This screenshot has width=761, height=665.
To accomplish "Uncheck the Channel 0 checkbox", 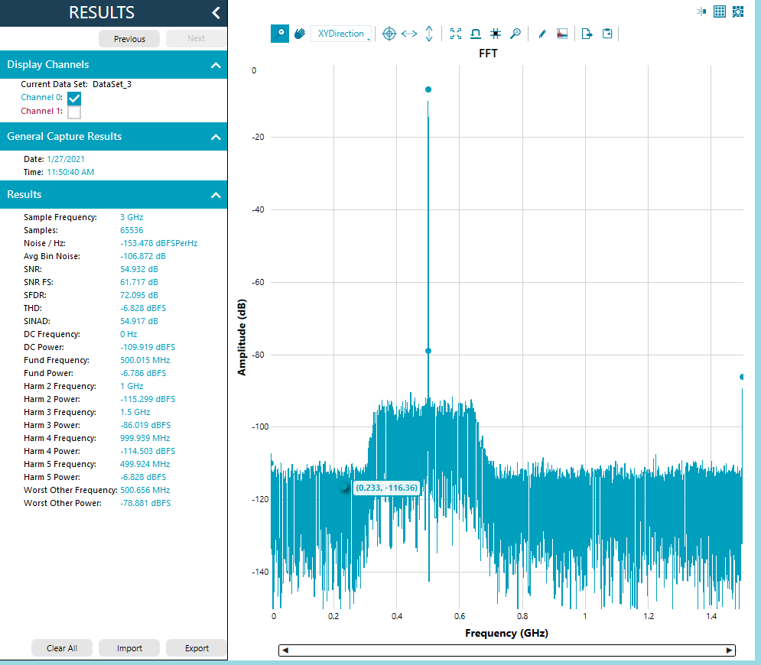I will coord(74,98).
